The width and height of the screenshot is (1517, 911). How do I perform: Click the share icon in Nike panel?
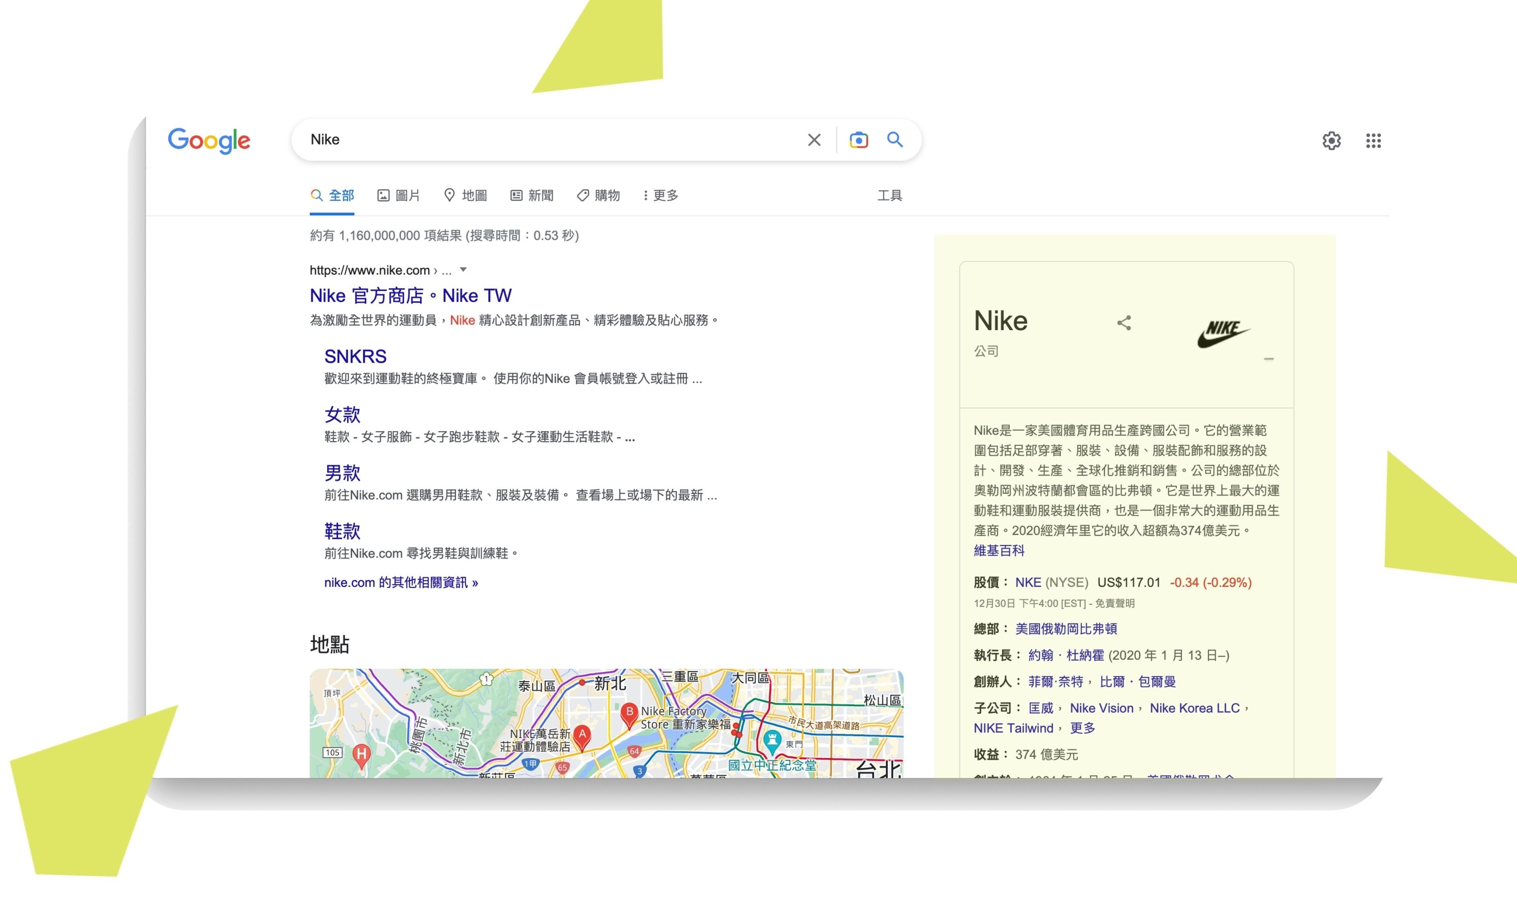click(x=1123, y=323)
